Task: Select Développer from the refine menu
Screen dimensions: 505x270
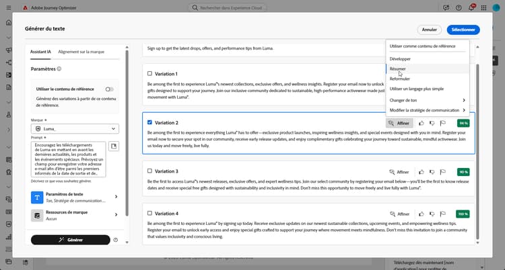Action: (x=428, y=59)
